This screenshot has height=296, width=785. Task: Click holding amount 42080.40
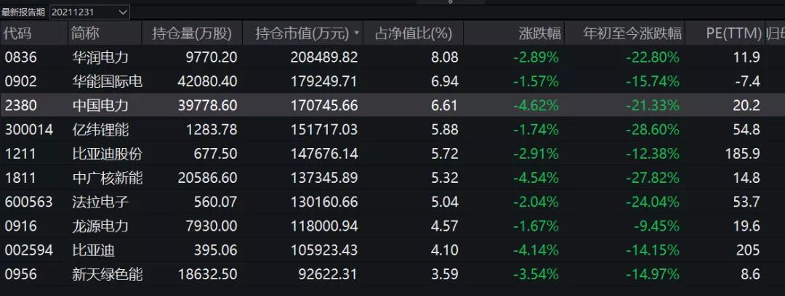coord(207,81)
